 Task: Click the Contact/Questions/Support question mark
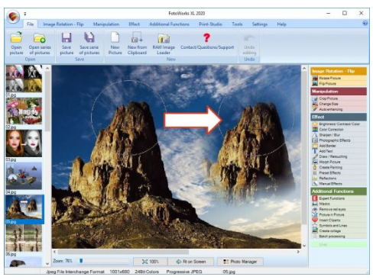[207, 38]
